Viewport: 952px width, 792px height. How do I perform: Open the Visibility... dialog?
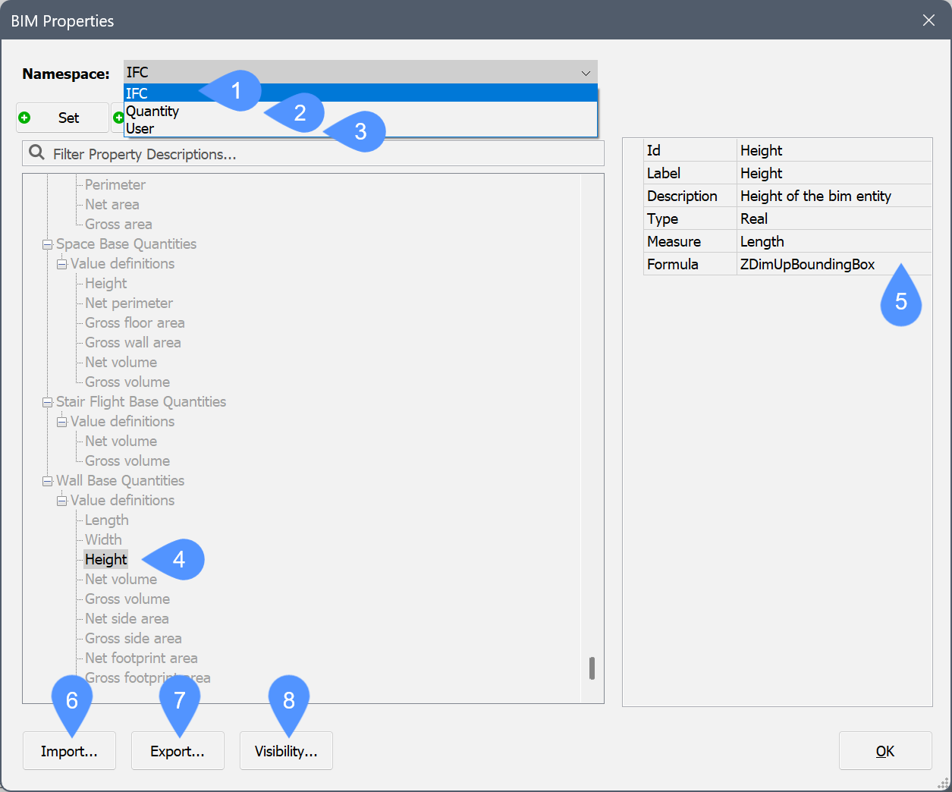point(286,751)
